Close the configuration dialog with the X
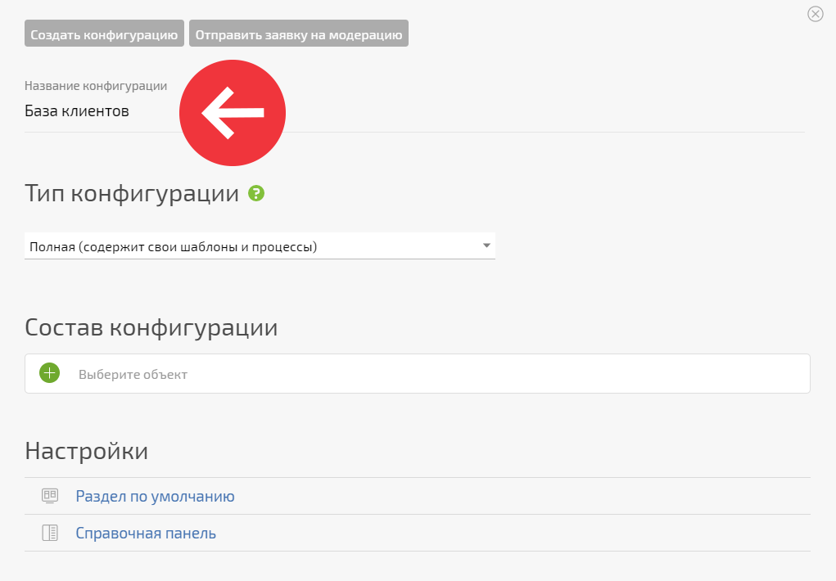The width and height of the screenshot is (836, 581). (816, 14)
